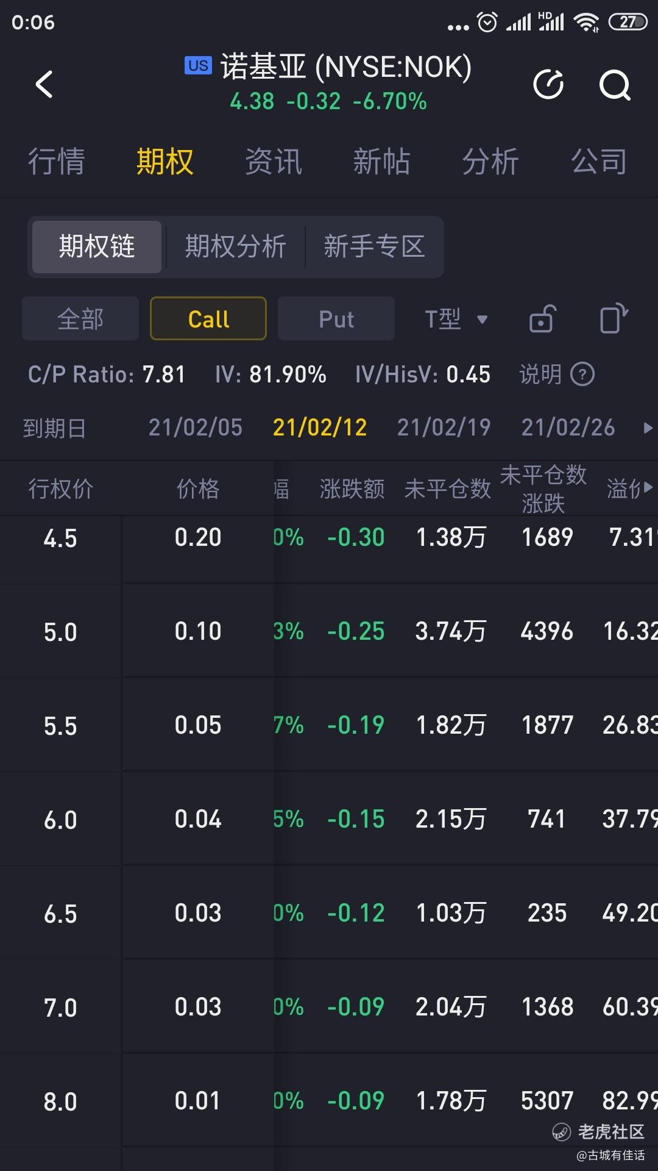
Task: Select the Put filter button
Action: click(336, 318)
